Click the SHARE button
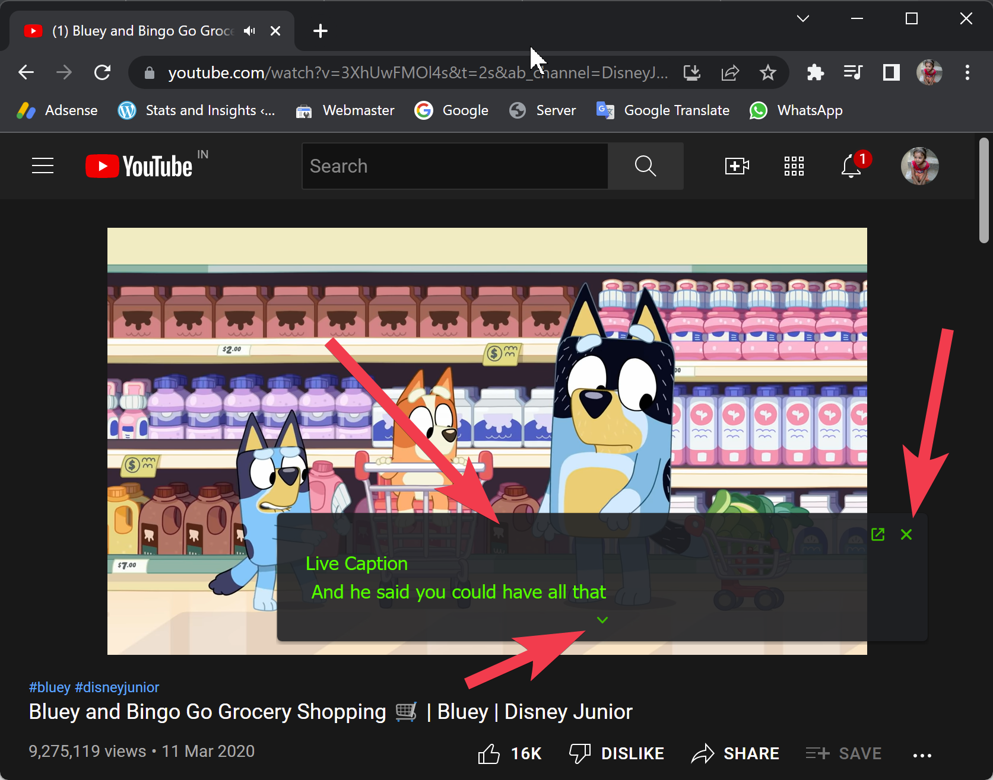993x780 pixels. [735, 753]
